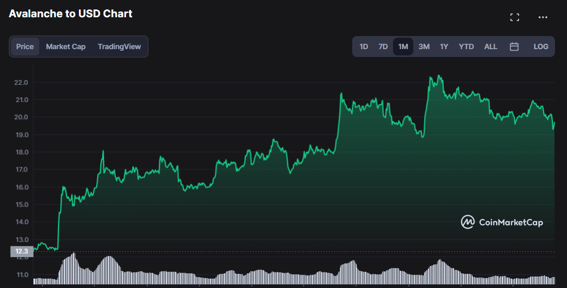The height and width of the screenshot is (288, 567).
Task: Open the fullscreen chart view icon
Action: (515, 17)
